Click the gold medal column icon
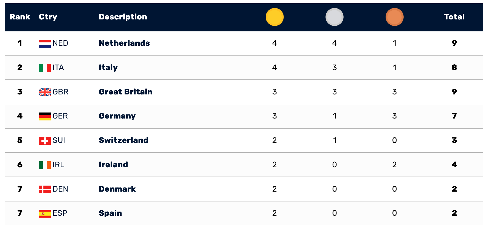The height and width of the screenshot is (225, 483). tap(274, 17)
